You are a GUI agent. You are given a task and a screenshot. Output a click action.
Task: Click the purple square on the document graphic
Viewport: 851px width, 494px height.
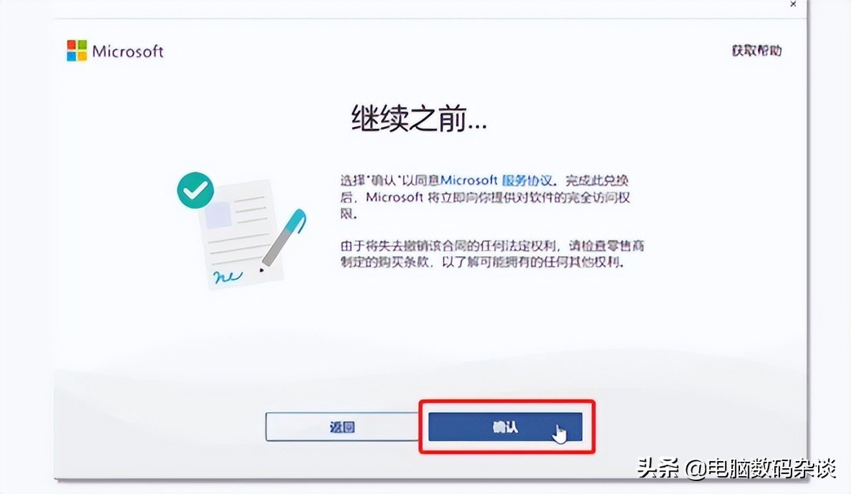(218, 215)
